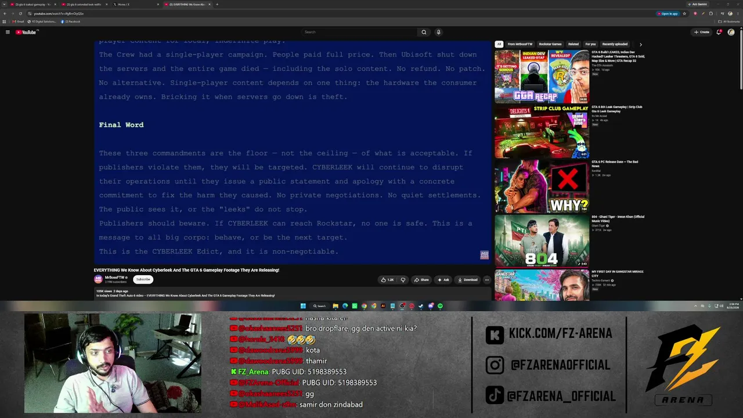Open the 'FZ Digital Solutions' bookmark

pos(42,21)
